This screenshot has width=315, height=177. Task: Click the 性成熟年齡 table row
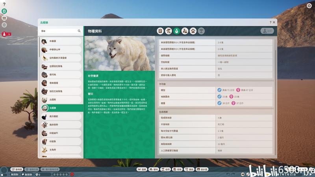pos(216,118)
